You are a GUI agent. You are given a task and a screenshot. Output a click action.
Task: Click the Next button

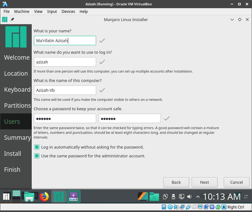[204, 182]
